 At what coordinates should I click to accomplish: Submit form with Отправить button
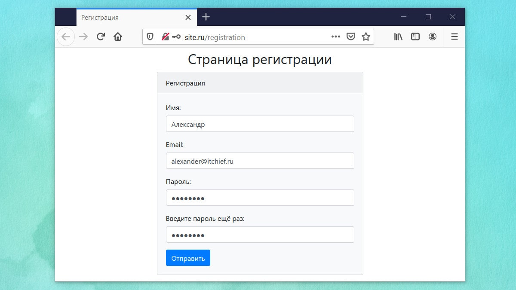coord(188,258)
